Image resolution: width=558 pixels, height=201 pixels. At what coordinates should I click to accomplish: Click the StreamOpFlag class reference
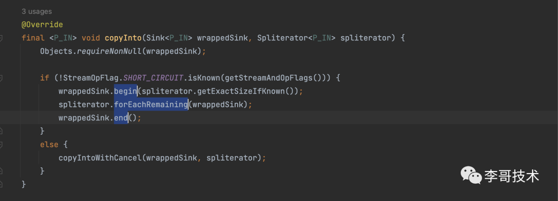click(x=89, y=78)
